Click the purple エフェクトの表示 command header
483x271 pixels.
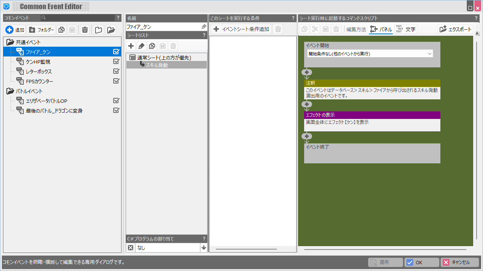[372, 115]
